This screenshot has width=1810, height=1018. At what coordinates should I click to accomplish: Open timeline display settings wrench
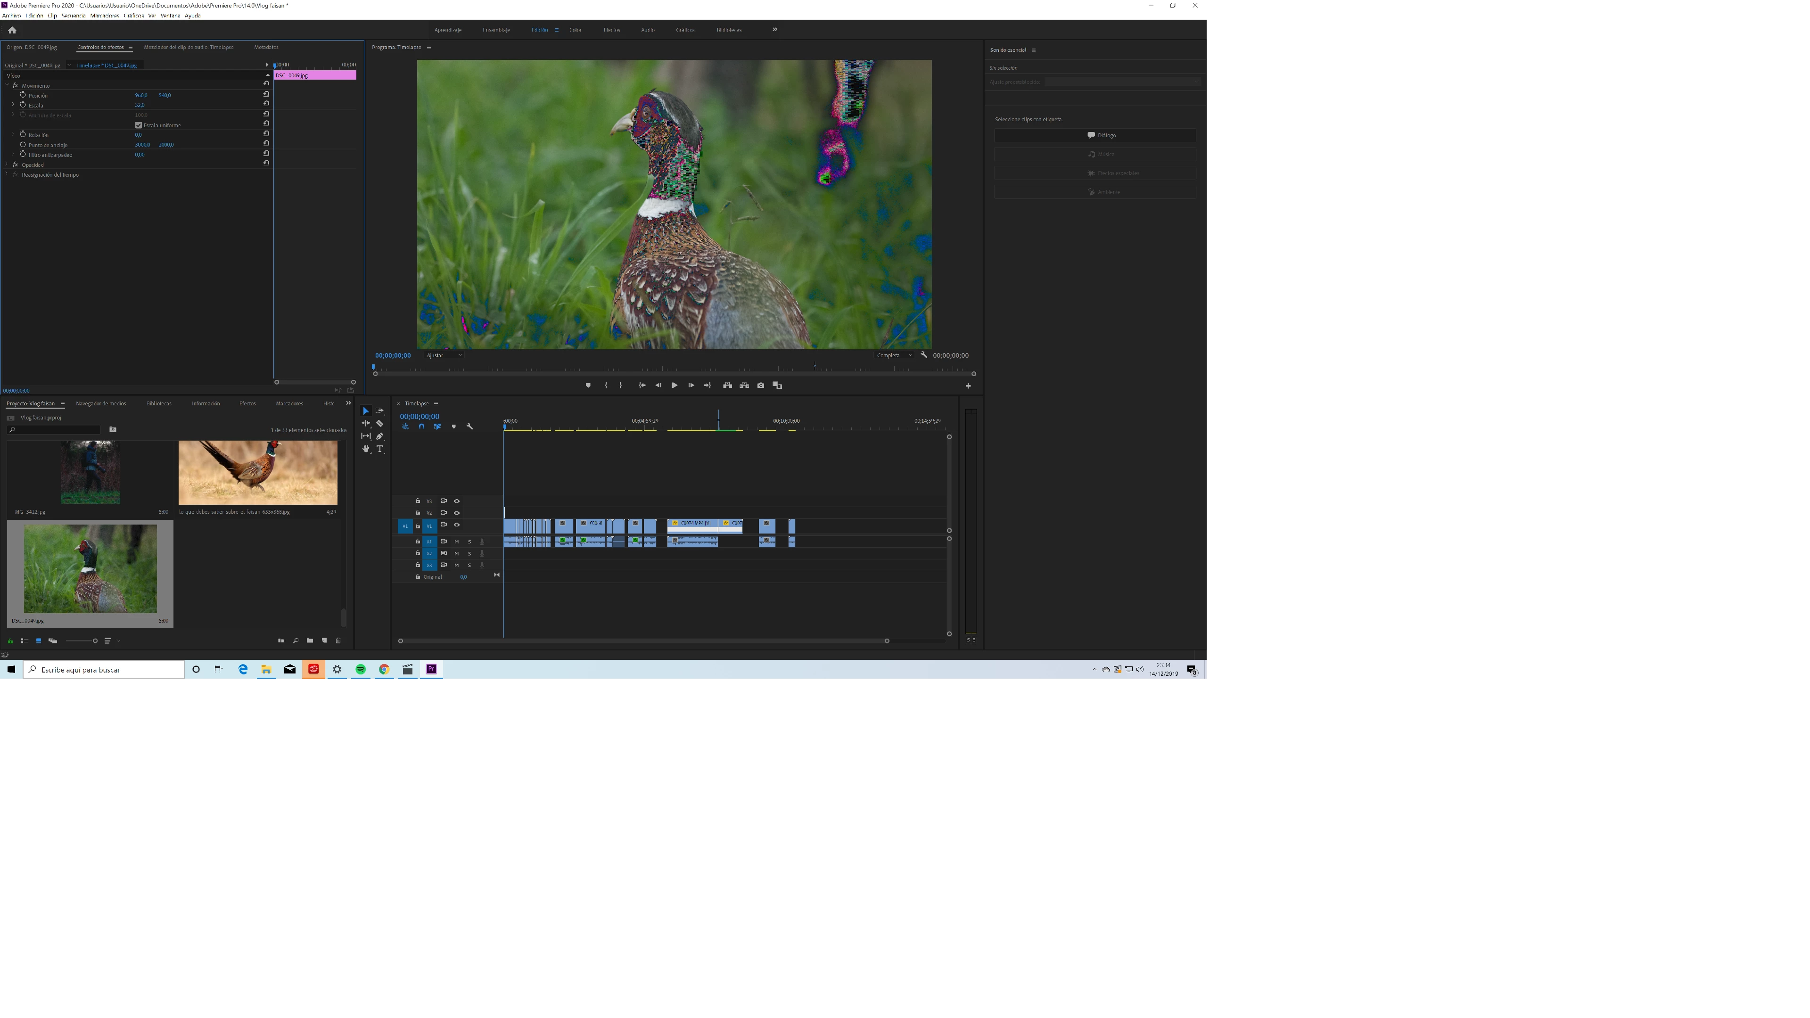[469, 427]
